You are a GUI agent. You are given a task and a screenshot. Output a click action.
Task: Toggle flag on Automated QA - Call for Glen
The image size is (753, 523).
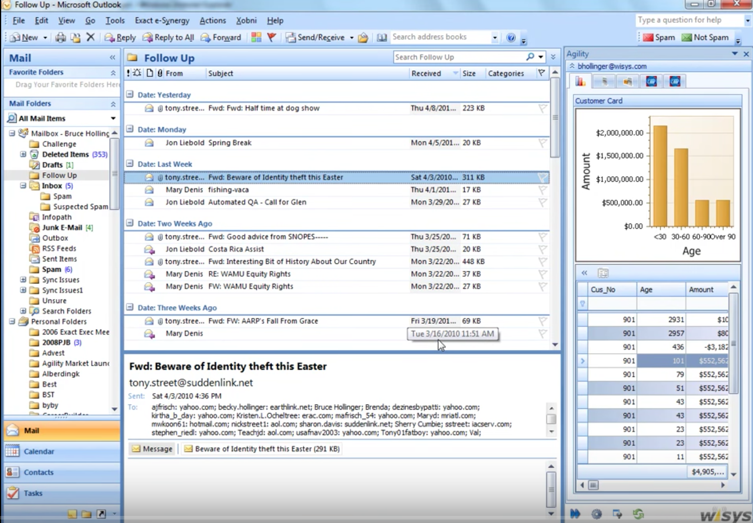[542, 202]
